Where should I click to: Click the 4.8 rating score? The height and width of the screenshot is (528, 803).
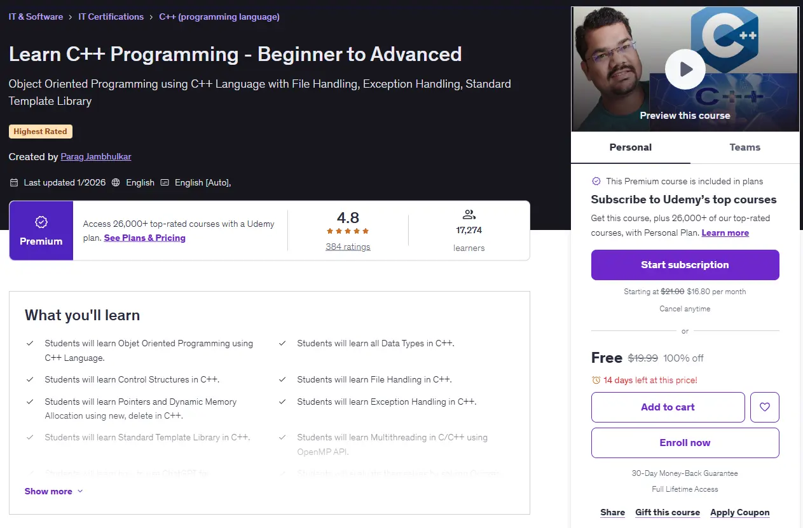[x=348, y=217]
